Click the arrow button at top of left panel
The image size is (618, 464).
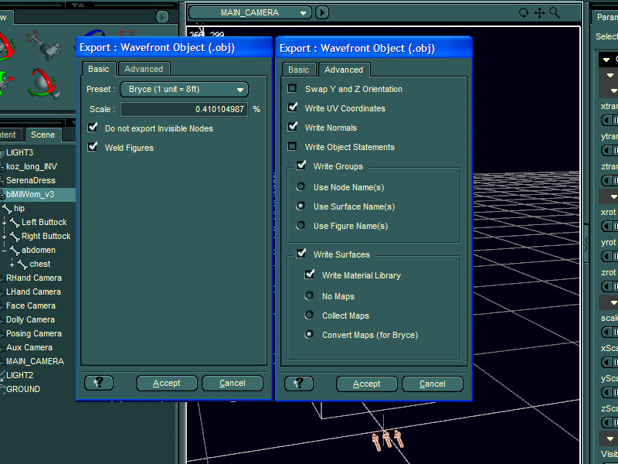pos(162,17)
